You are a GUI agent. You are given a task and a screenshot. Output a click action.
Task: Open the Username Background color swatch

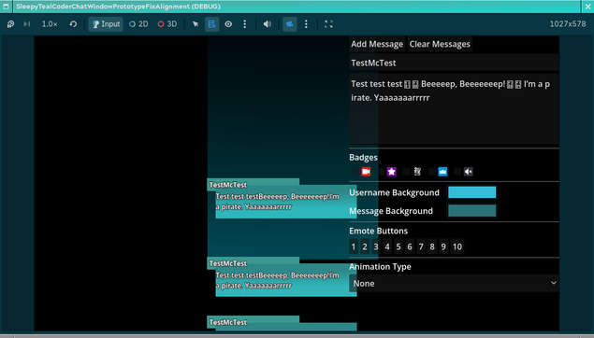coord(472,192)
